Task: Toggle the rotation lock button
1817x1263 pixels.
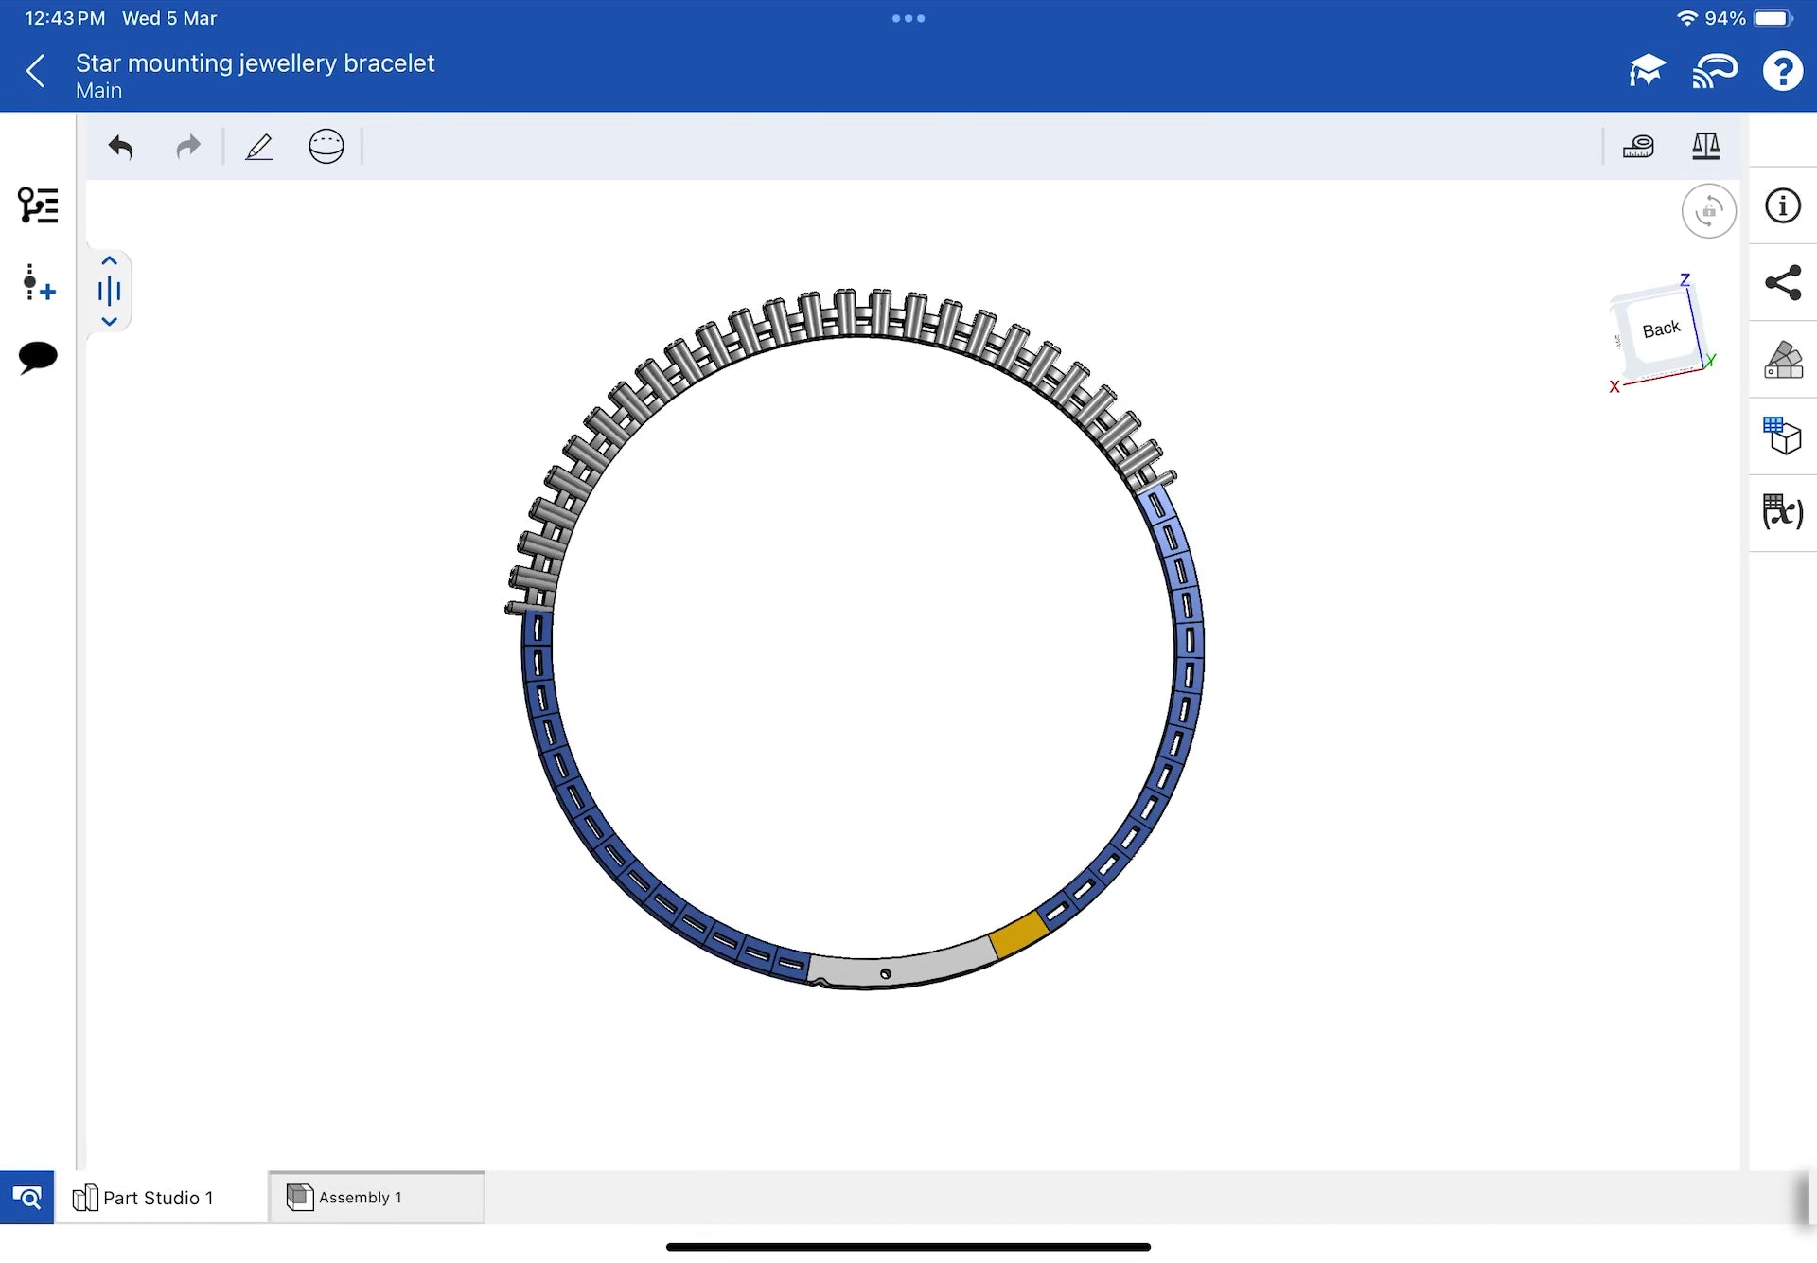Action: [1708, 211]
